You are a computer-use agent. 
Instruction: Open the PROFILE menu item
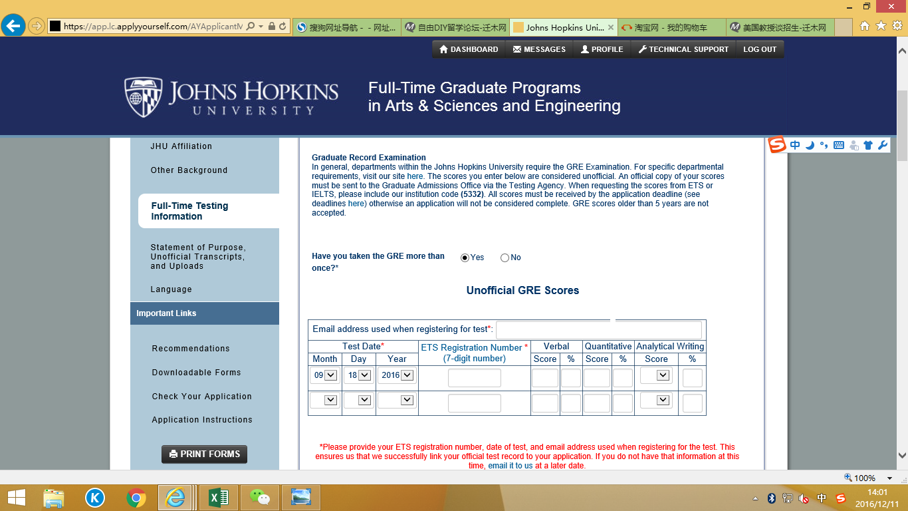602,49
